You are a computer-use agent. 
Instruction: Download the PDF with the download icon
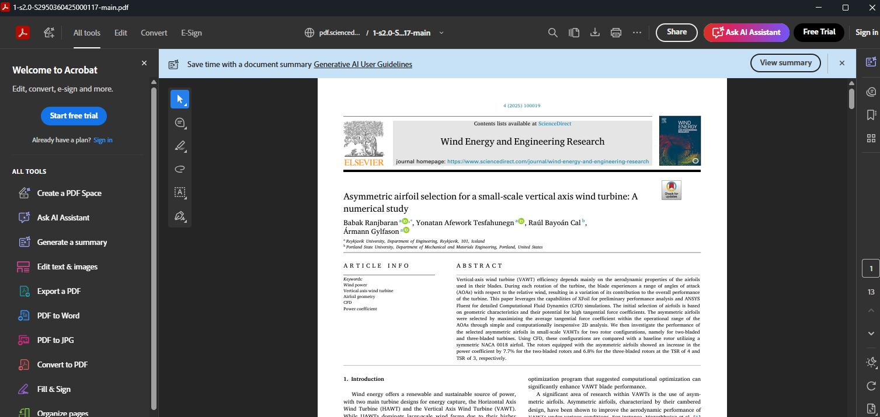coord(595,33)
